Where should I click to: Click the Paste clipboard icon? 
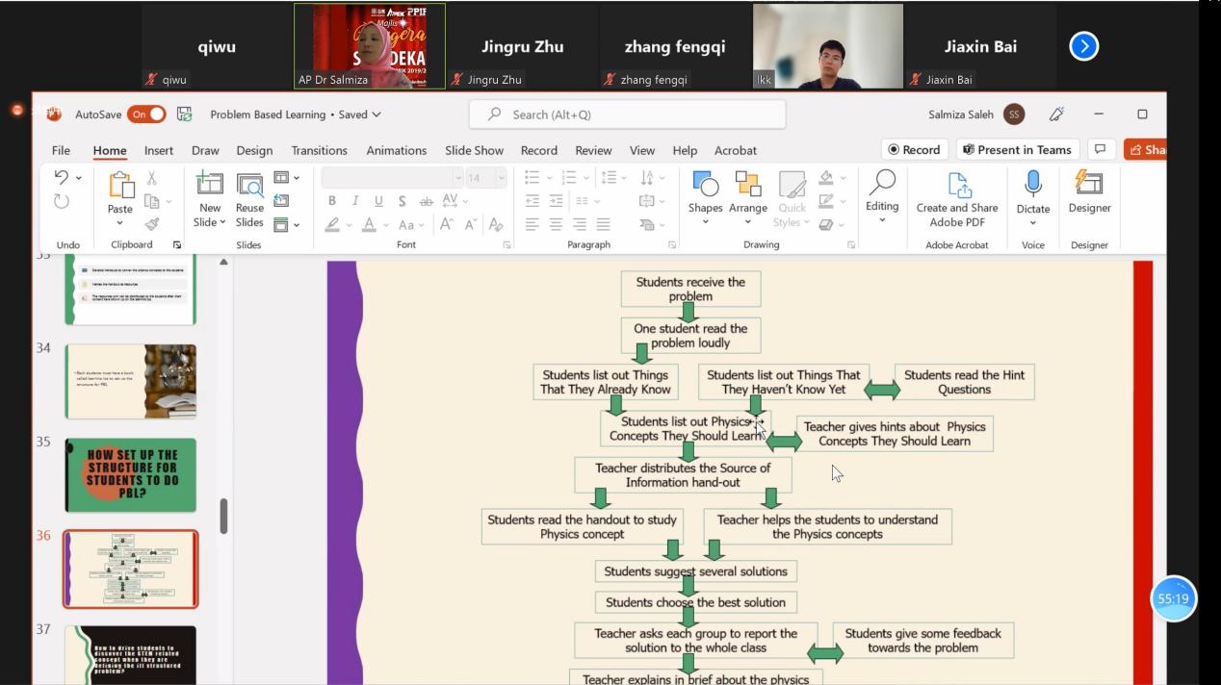(x=120, y=185)
